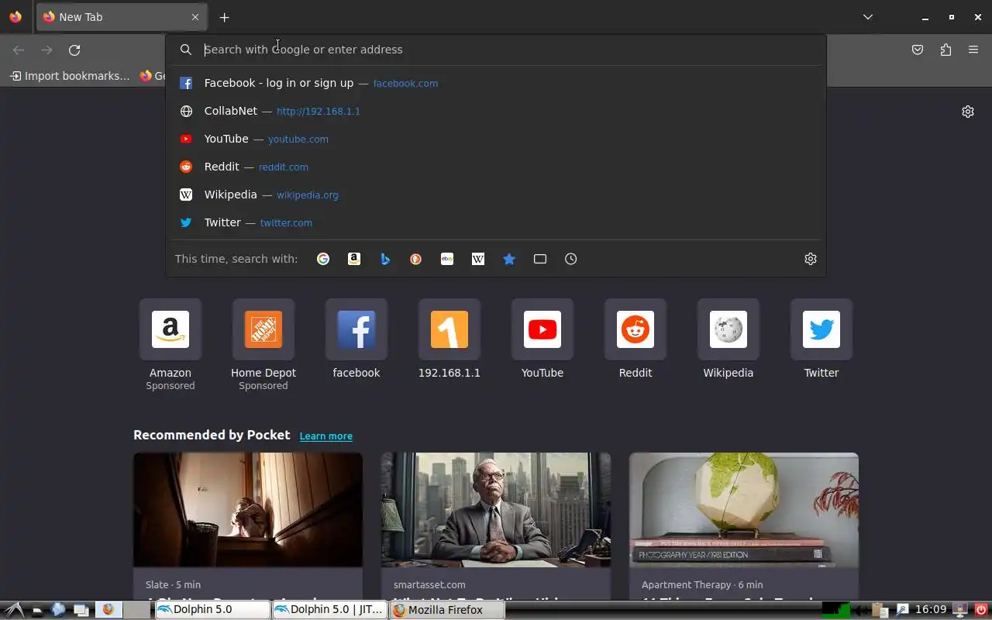Click the taskbar clock 16:09

point(931,610)
